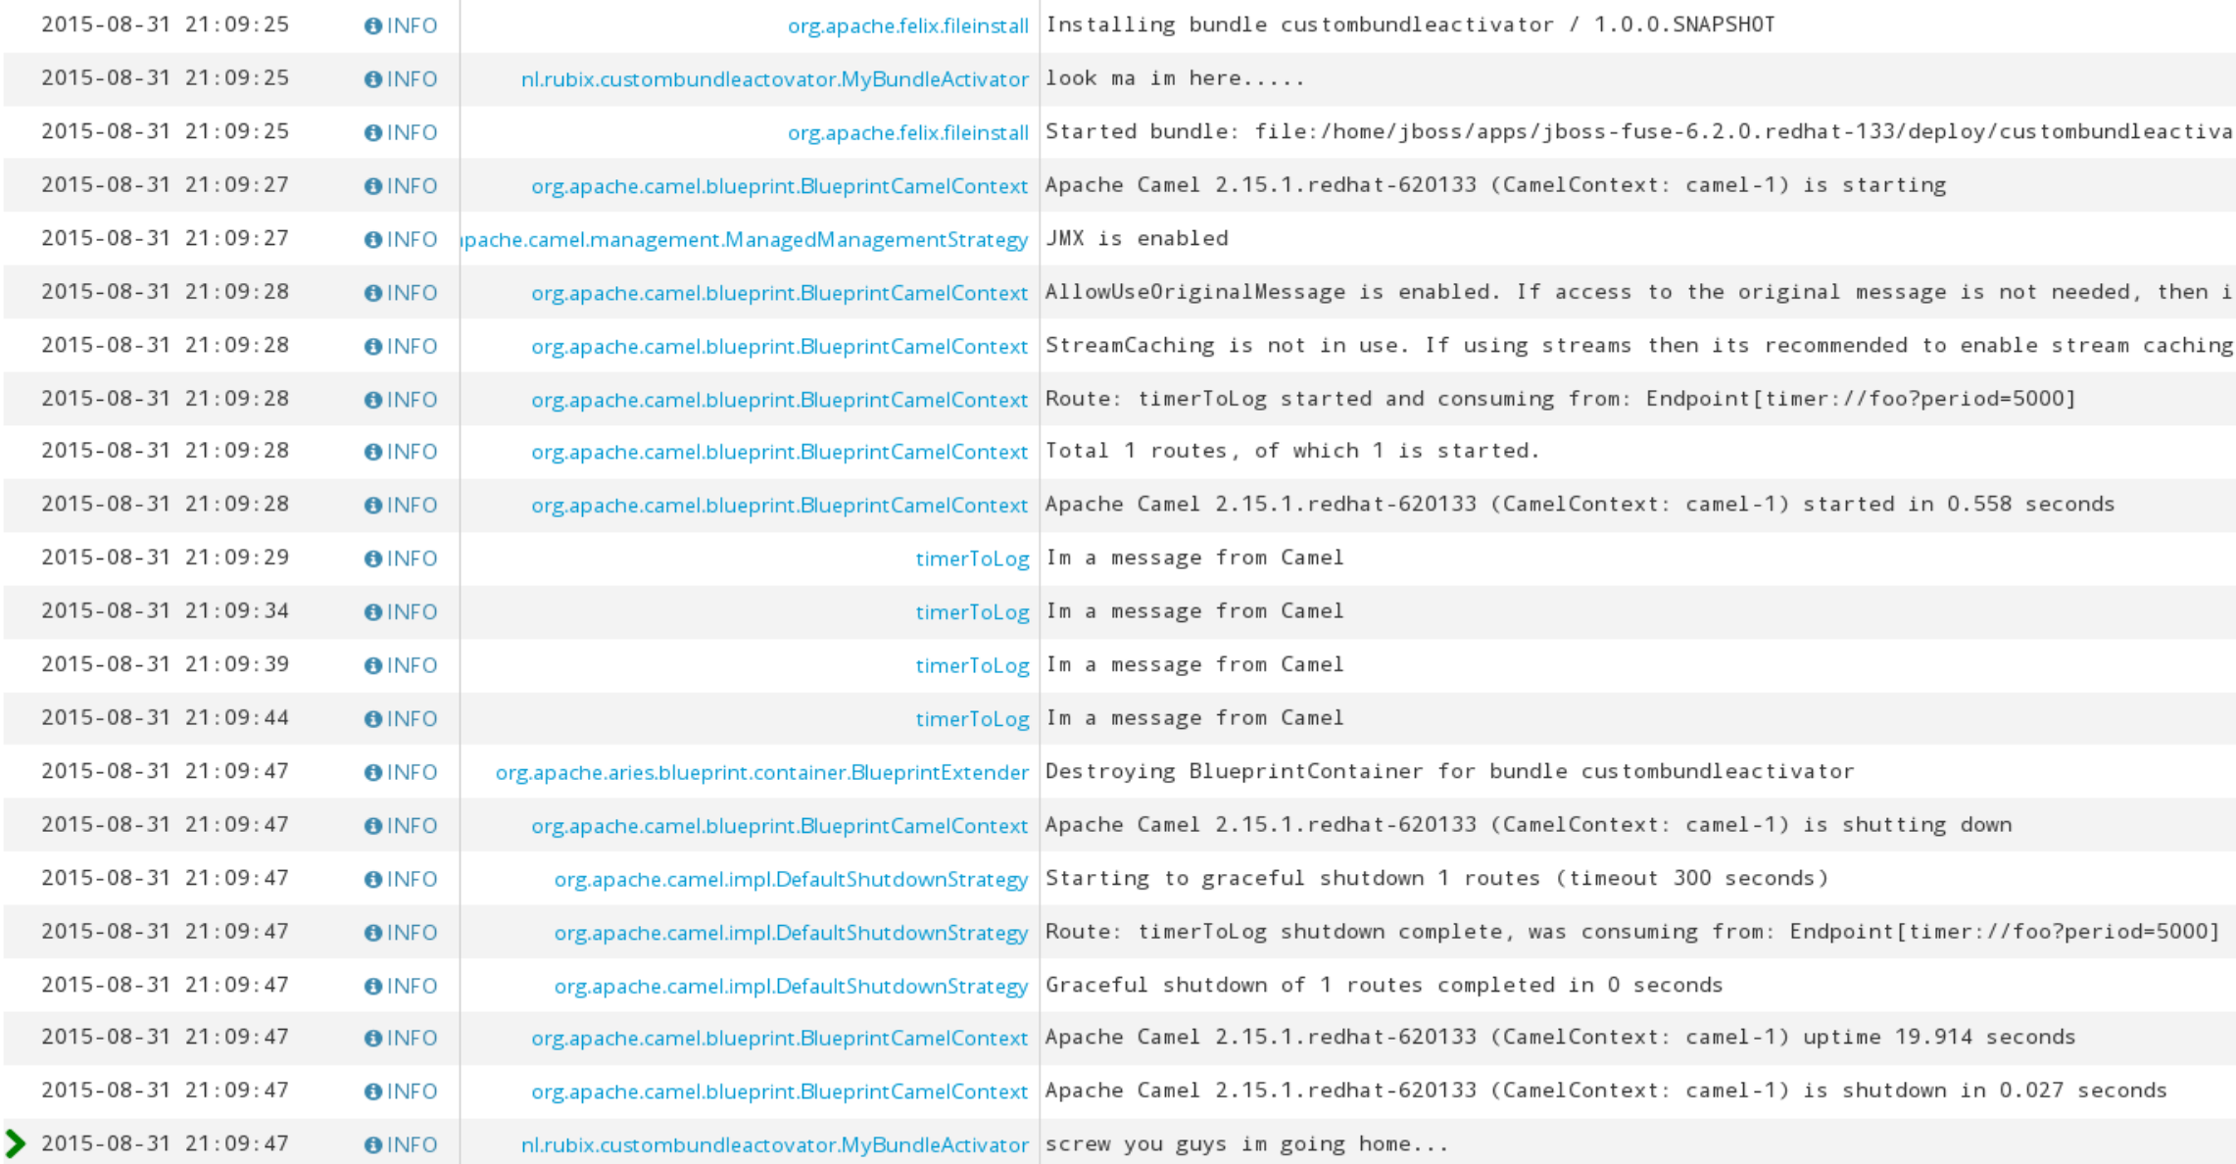Click green arrow marker on last log row
The width and height of the screenshot is (2236, 1164).
click(15, 1143)
